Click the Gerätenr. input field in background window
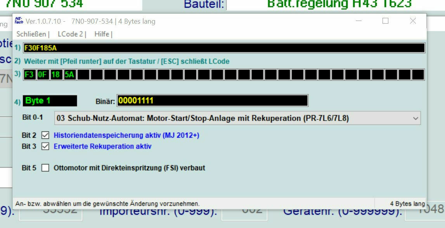 (425, 214)
